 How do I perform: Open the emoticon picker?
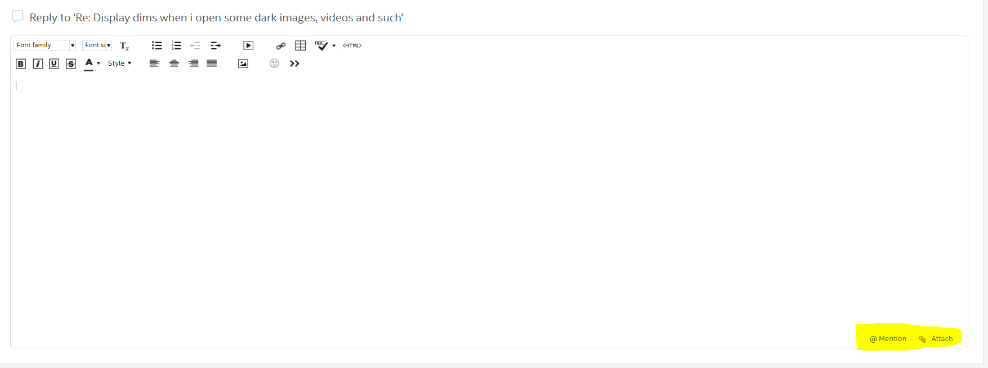click(274, 63)
